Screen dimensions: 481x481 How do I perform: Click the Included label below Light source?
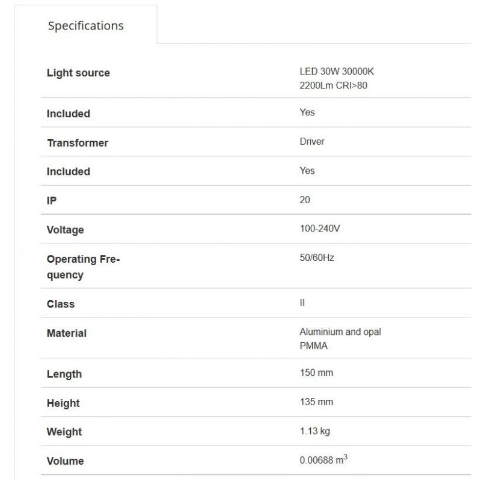(x=69, y=114)
